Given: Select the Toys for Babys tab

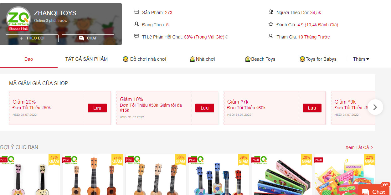Looking at the screenshot, I should (x=318, y=59).
